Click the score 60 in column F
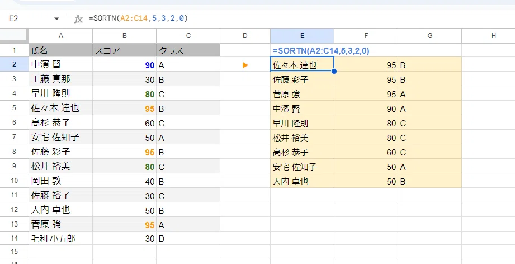The image size is (515, 264). pyautogui.click(x=366, y=152)
